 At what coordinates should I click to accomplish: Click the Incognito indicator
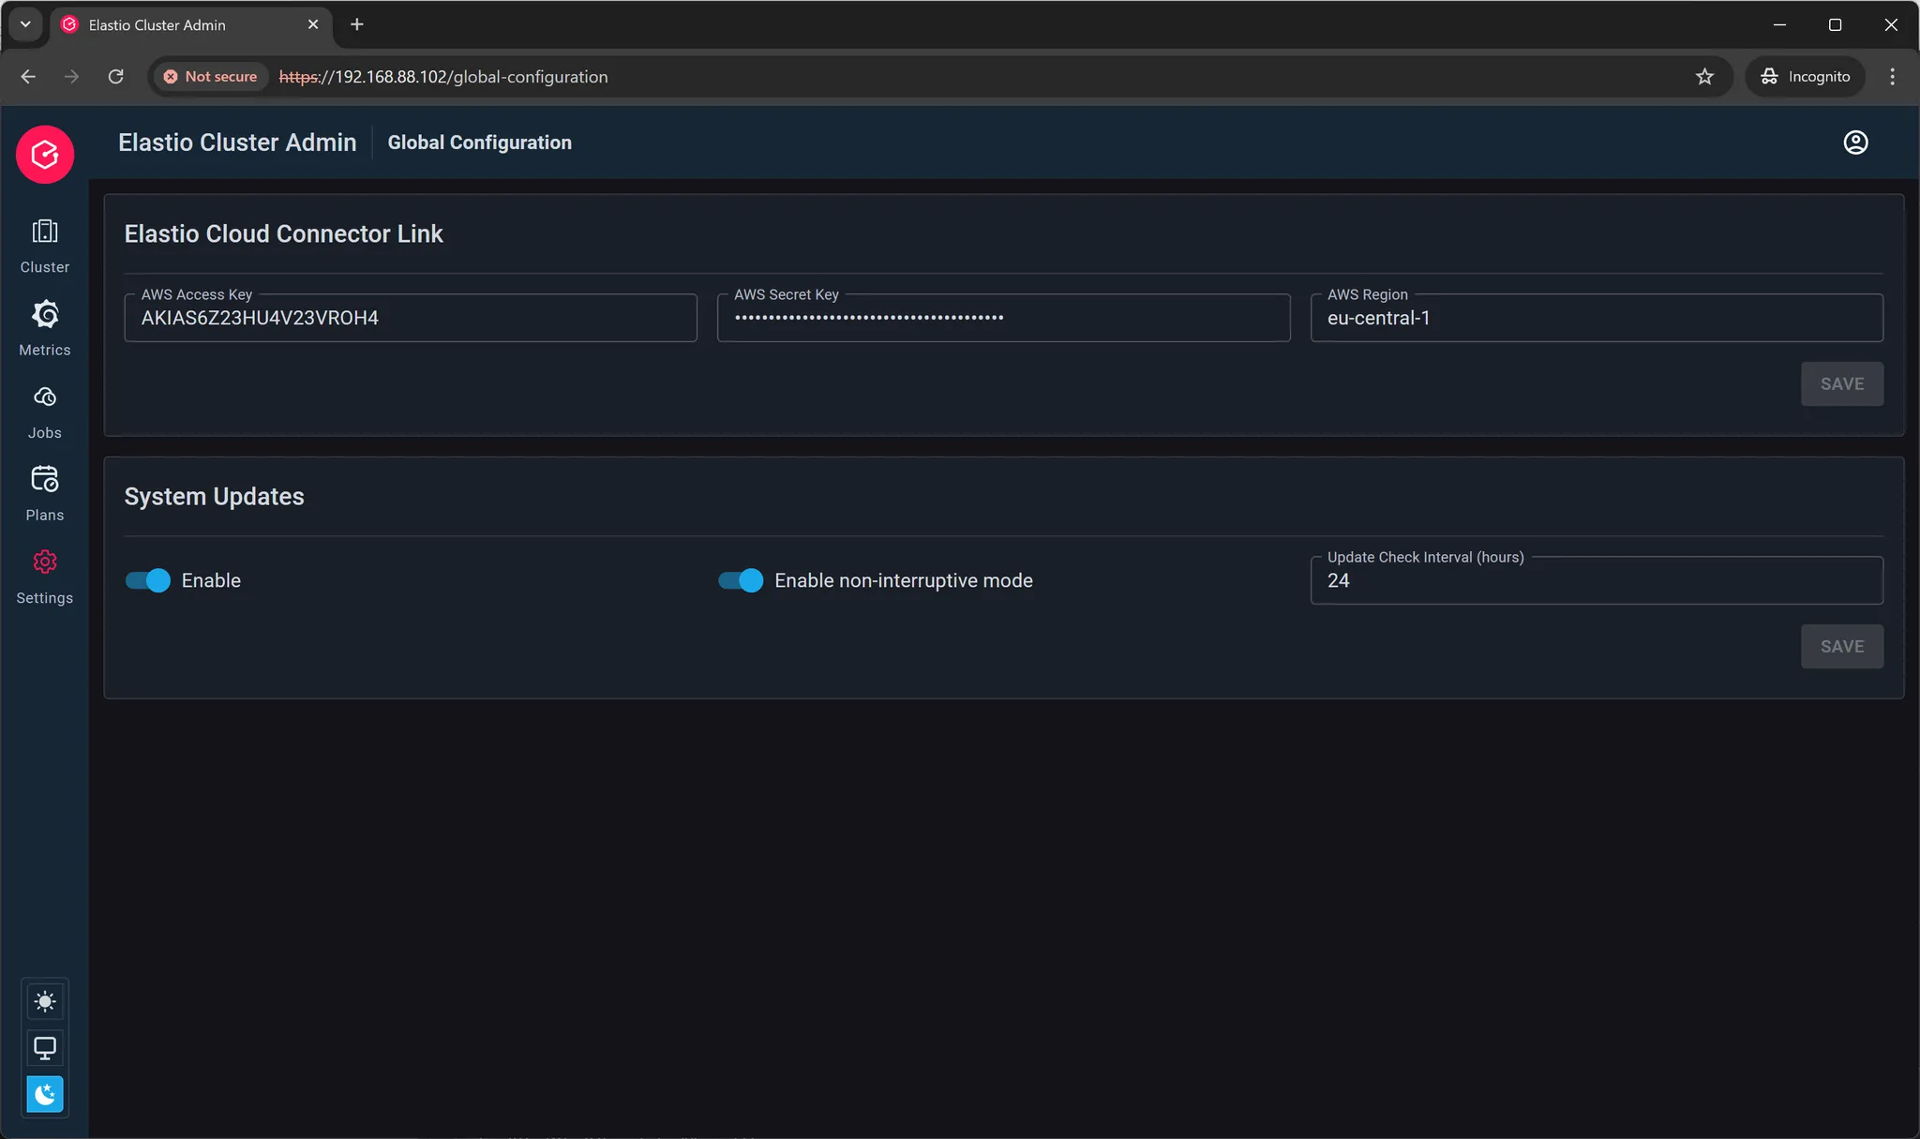(1805, 77)
